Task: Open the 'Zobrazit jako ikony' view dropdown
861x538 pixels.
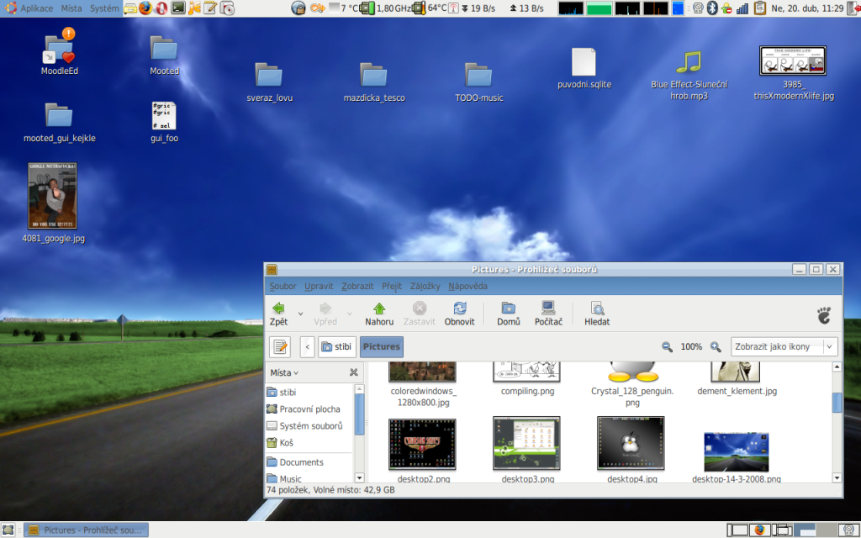Action: (x=784, y=346)
